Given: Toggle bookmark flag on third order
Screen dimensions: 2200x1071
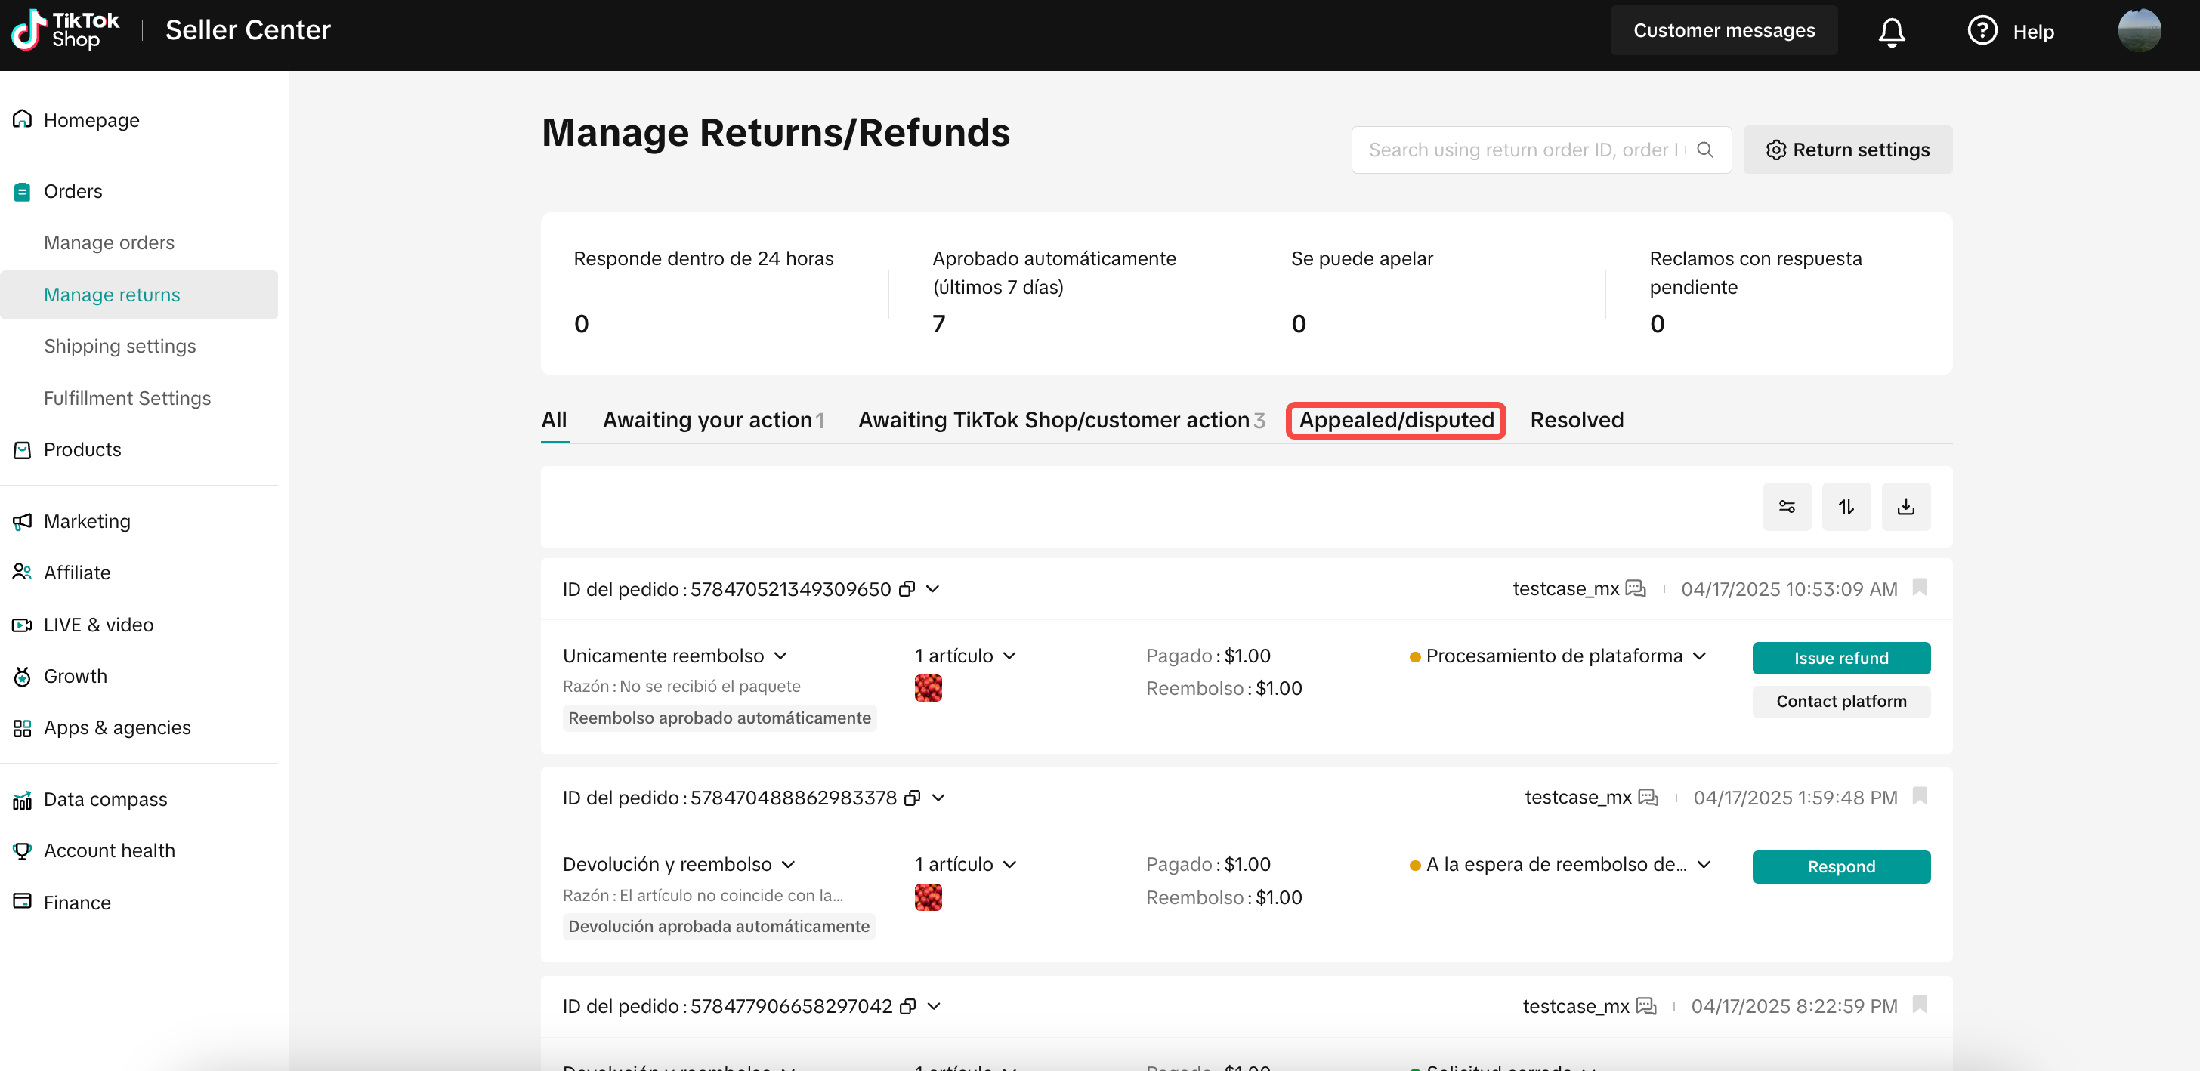Looking at the screenshot, I should pyautogui.click(x=1919, y=1005).
